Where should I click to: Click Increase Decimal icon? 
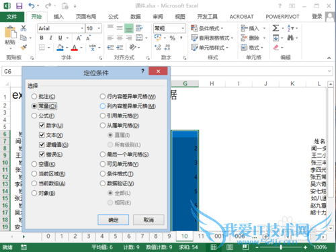158,47
